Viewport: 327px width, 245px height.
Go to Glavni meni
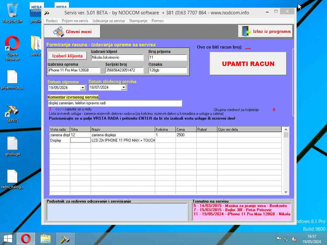[72, 32]
